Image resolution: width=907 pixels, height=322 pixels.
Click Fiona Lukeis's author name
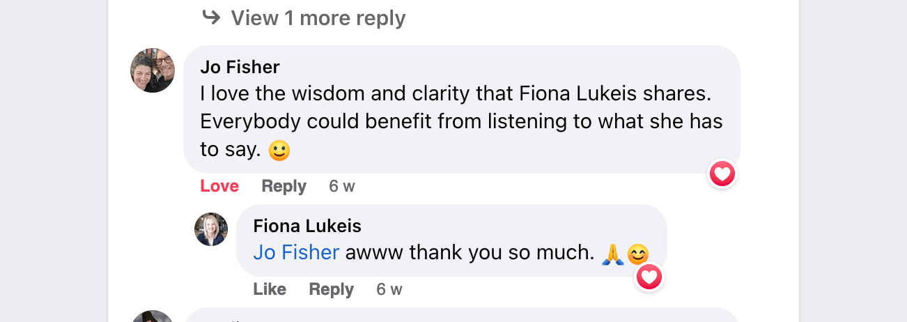(x=307, y=226)
